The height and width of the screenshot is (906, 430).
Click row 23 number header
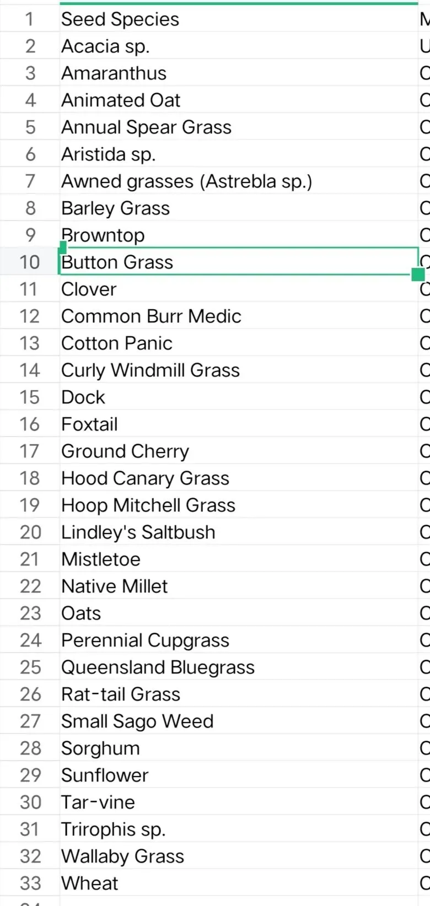point(30,613)
